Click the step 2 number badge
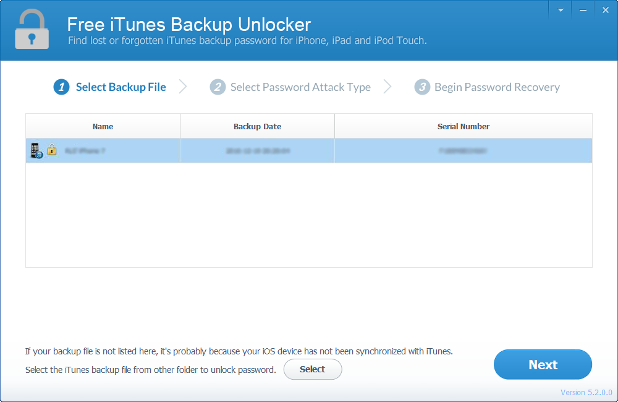The width and height of the screenshot is (618, 402). coord(218,87)
